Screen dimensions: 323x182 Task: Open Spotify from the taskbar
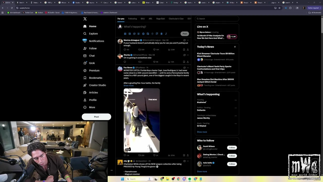[190, 179]
